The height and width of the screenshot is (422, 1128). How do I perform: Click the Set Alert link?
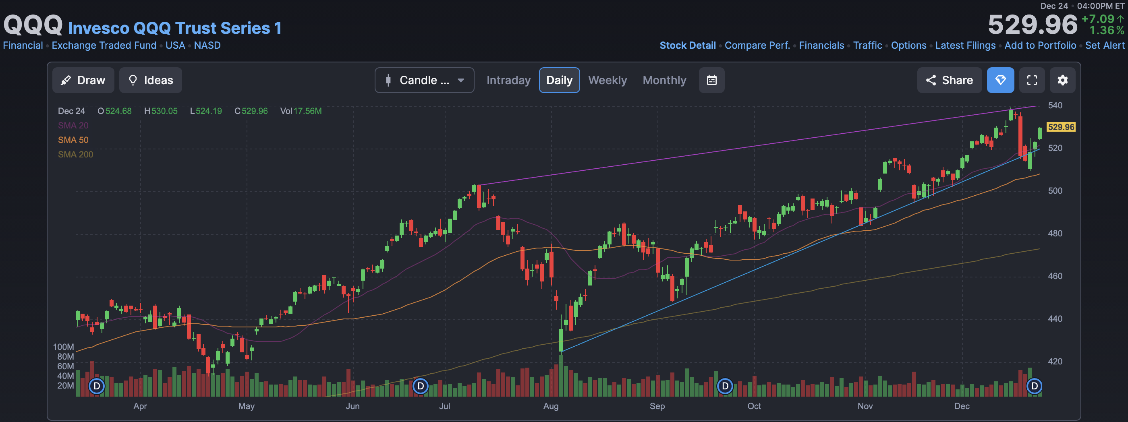pos(1104,46)
